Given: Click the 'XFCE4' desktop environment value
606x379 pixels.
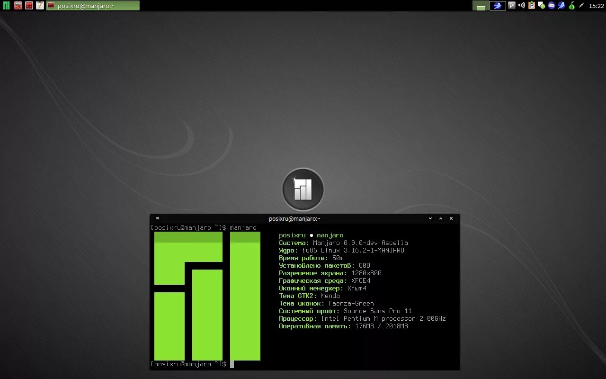Looking at the screenshot, I should click(x=361, y=281).
